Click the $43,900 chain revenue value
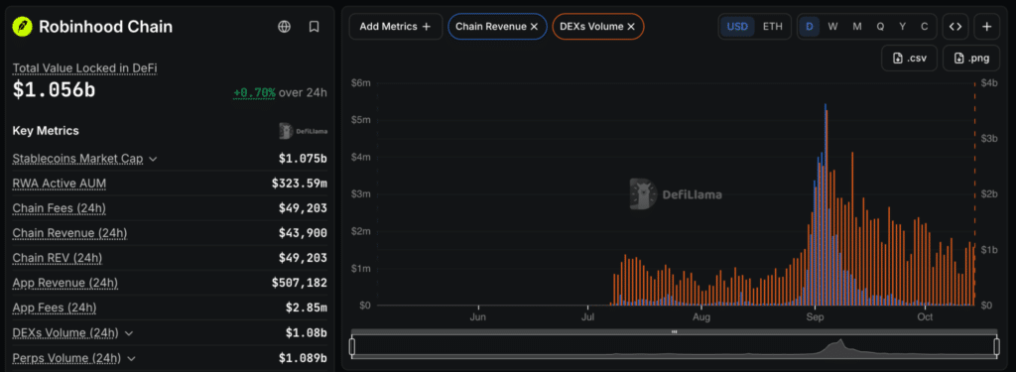This screenshot has width=1016, height=372. (303, 233)
